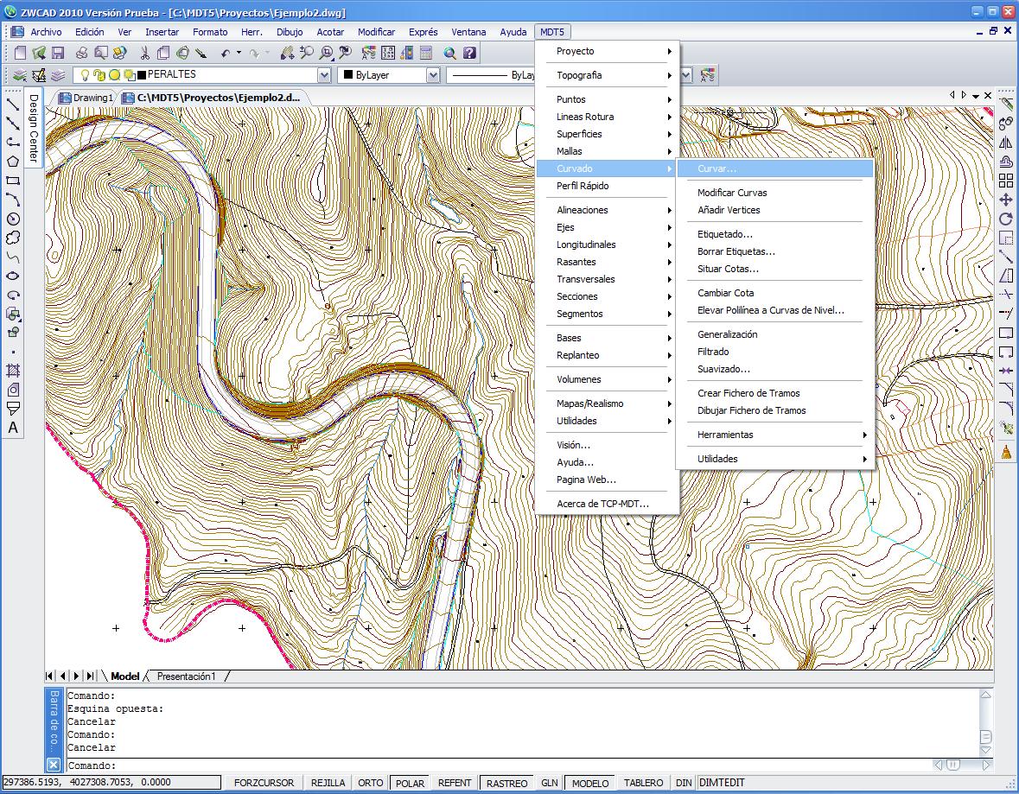Select the Arc drawing tool
Viewport: 1019px width, 794px height.
coord(12,200)
